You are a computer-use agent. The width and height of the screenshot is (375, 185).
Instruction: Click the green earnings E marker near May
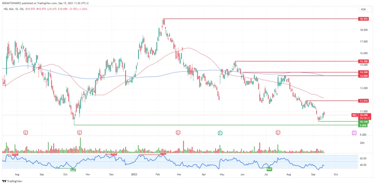pos(220,133)
